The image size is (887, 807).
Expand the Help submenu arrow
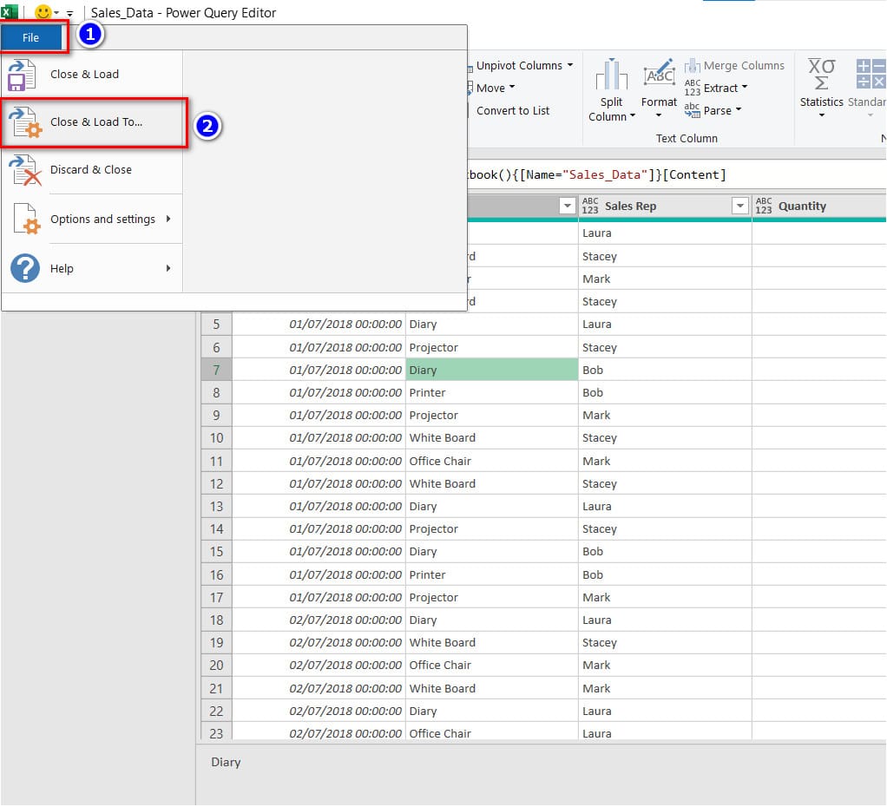pos(168,268)
